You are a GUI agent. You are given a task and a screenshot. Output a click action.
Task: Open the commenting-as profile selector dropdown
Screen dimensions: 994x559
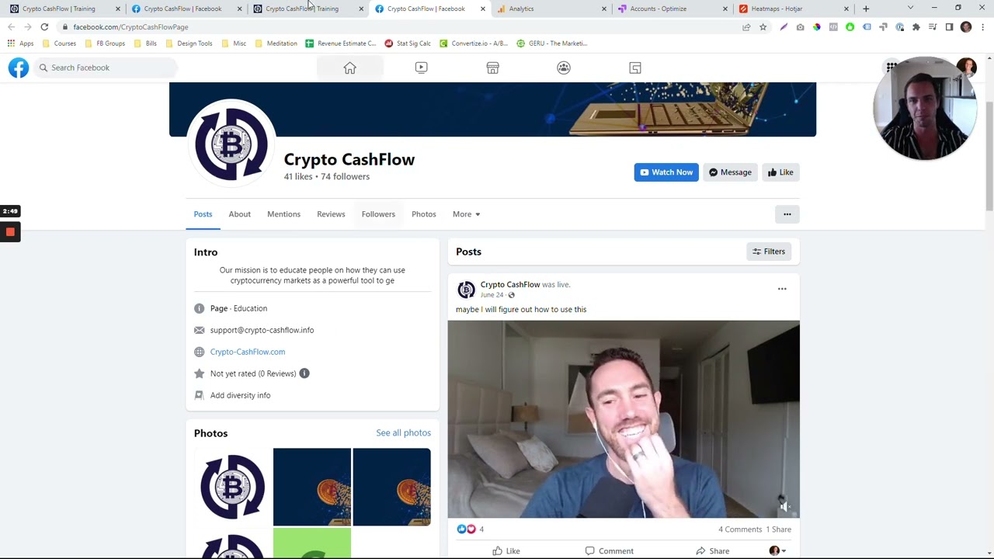click(x=777, y=550)
